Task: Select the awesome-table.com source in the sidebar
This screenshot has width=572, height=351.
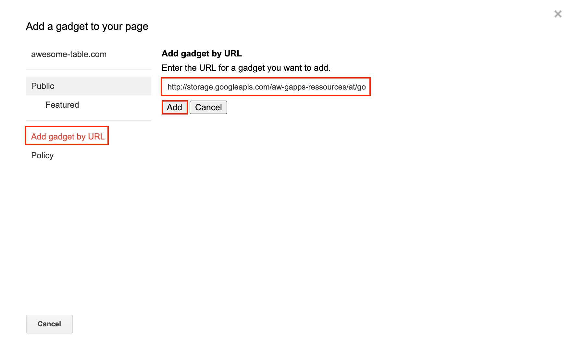Action: 68,54
